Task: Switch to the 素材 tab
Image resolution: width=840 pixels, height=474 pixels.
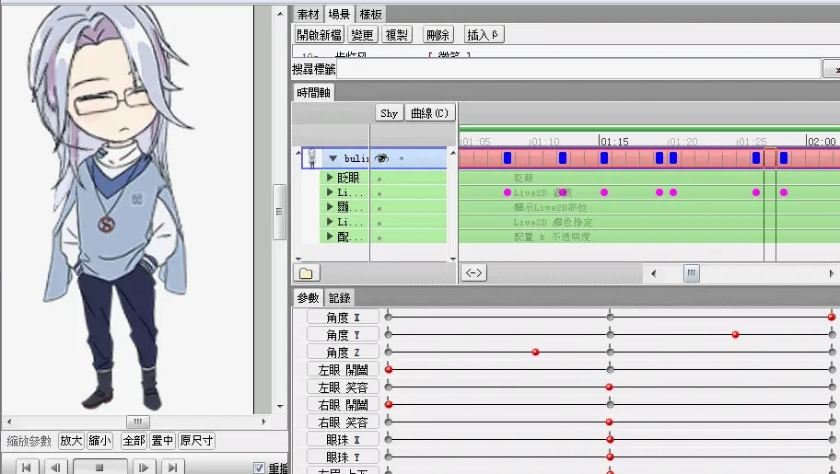Action: pos(308,15)
